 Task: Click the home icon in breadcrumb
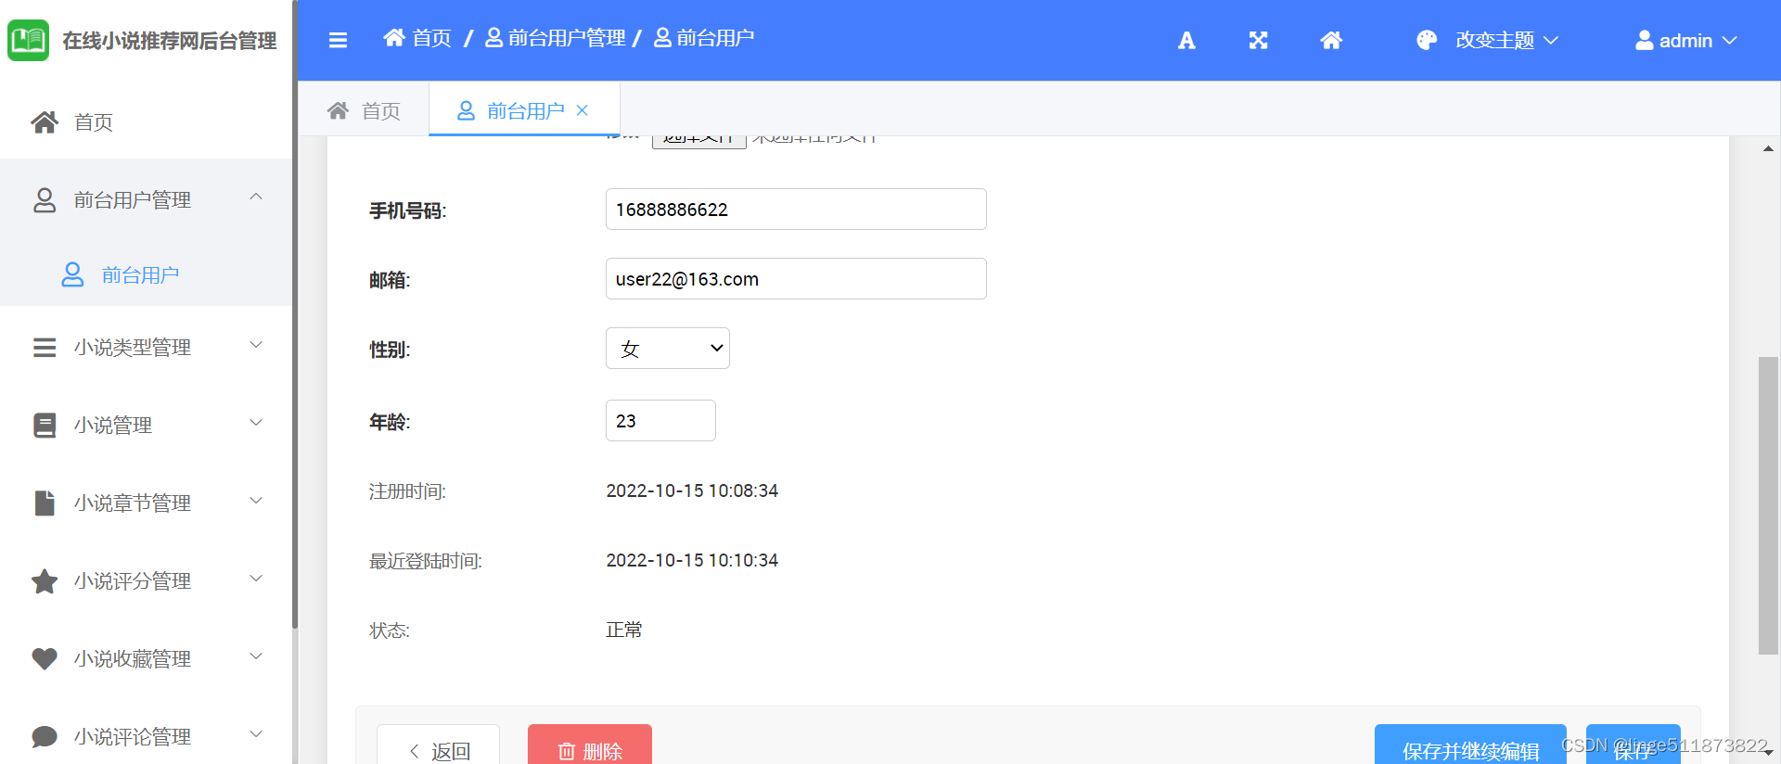coord(394,37)
